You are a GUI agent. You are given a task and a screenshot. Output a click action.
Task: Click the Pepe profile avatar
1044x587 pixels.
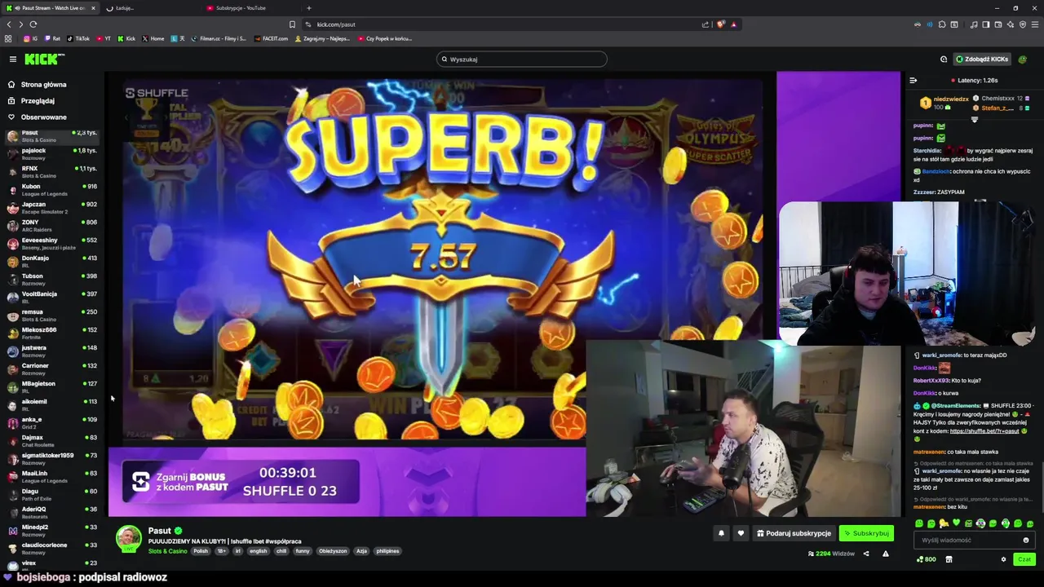pos(1023,59)
